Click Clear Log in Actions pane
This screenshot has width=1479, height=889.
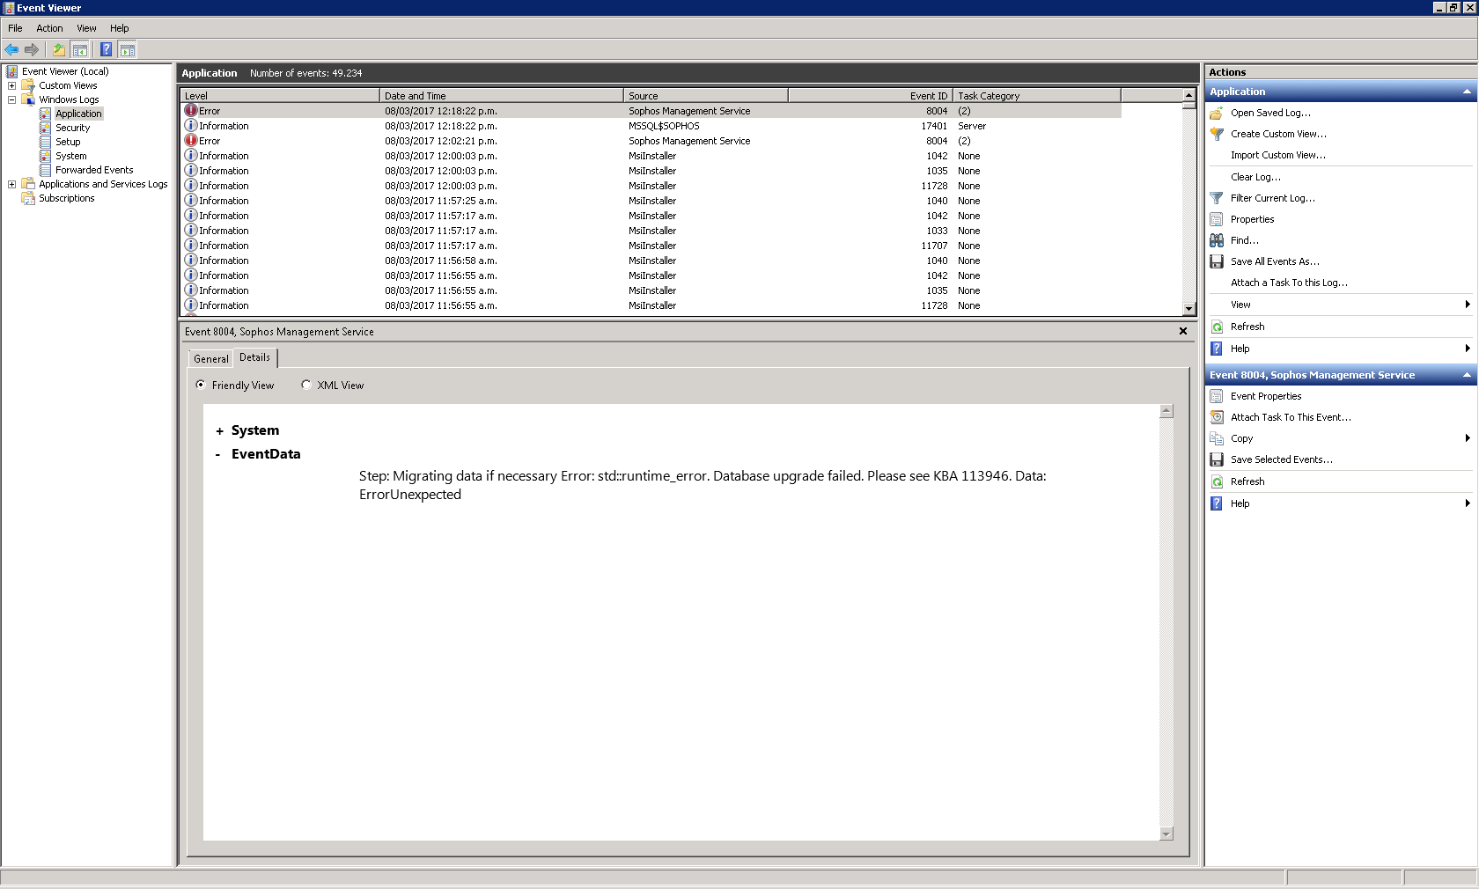click(x=1255, y=177)
